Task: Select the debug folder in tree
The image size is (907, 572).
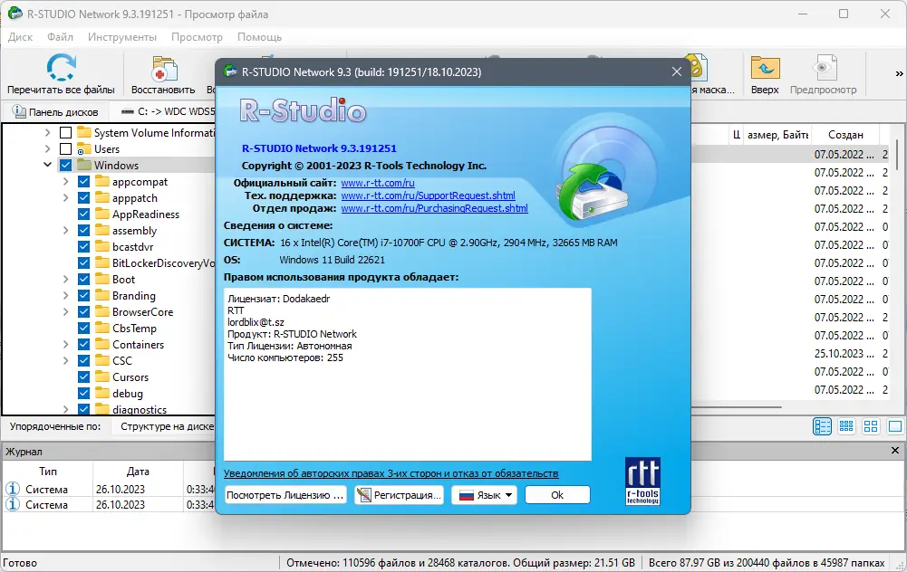Action: click(x=127, y=394)
